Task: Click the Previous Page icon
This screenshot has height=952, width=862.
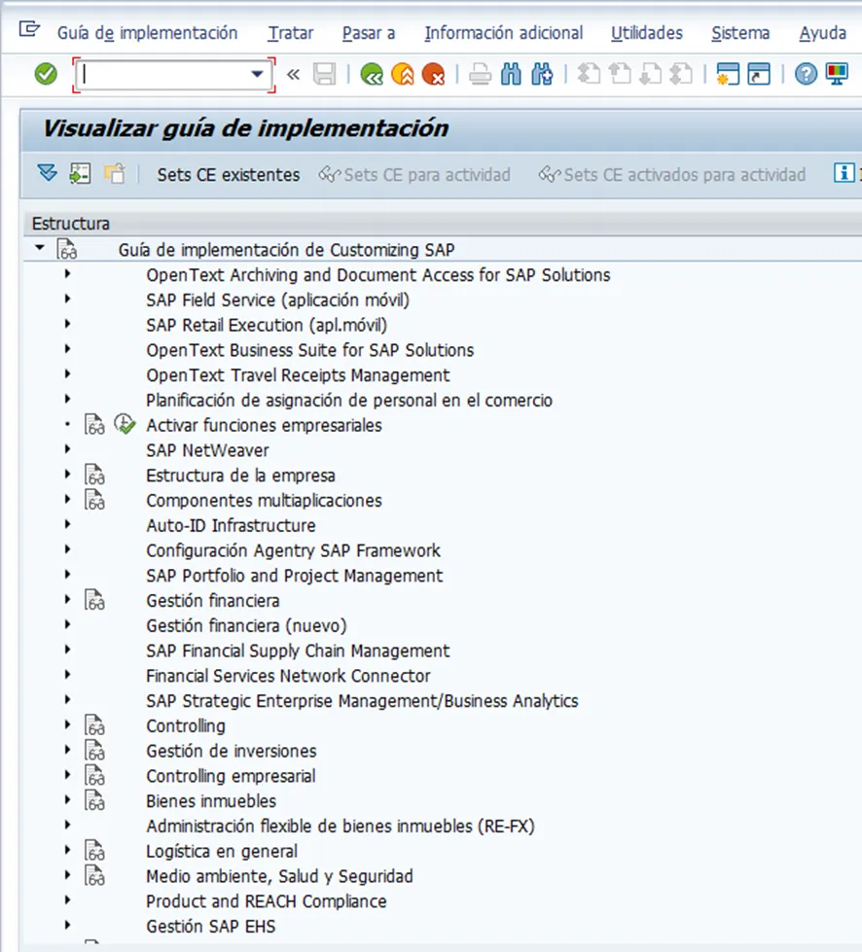Action: [619, 74]
